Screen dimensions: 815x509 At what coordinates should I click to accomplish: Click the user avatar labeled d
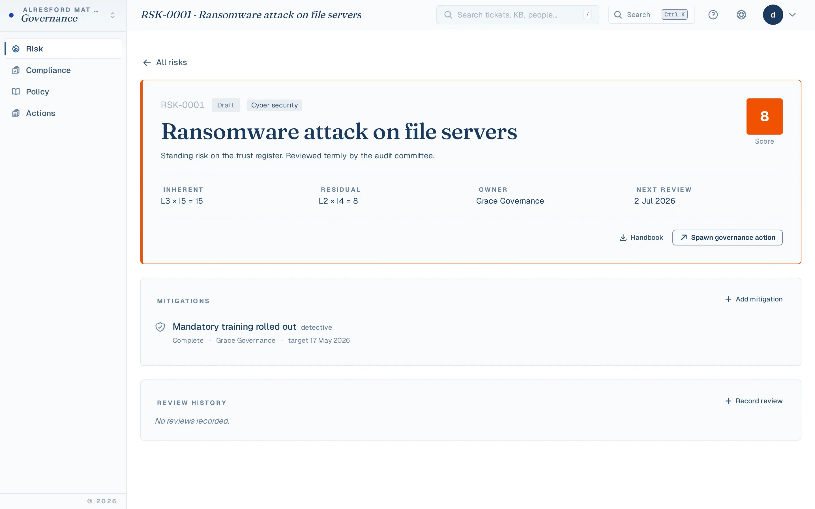pos(773,15)
